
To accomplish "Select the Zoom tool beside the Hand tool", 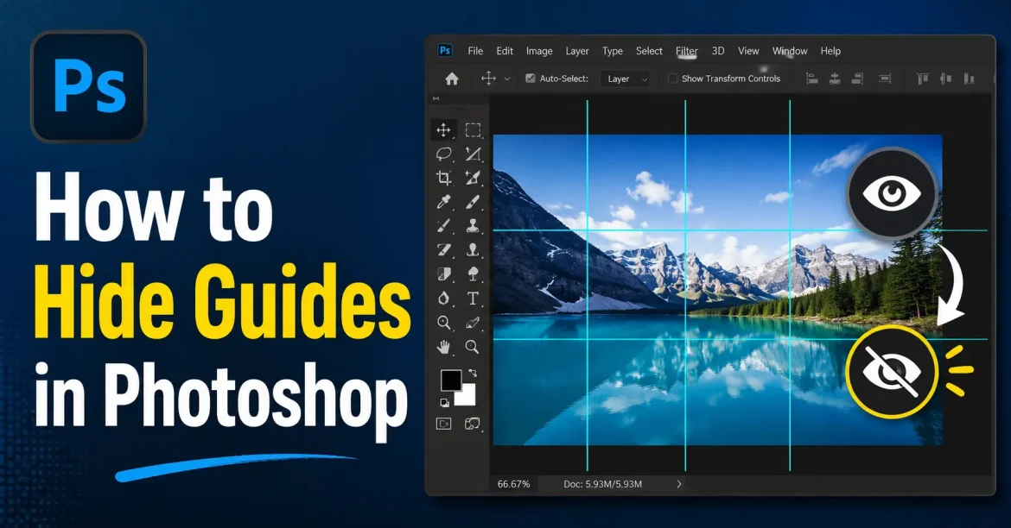I will (x=473, y=348).
